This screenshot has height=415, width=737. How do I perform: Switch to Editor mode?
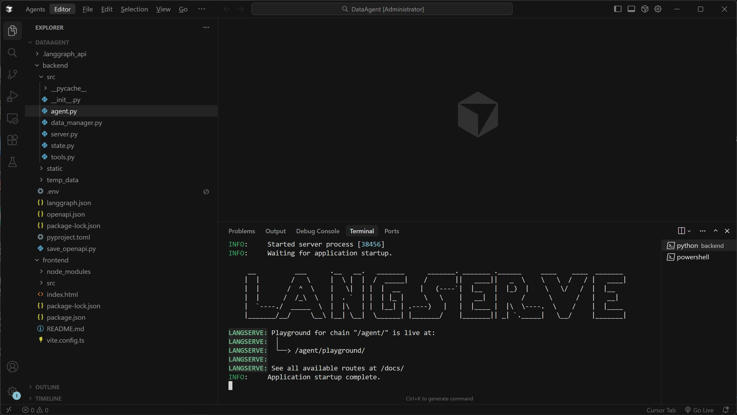coord(62,9)
